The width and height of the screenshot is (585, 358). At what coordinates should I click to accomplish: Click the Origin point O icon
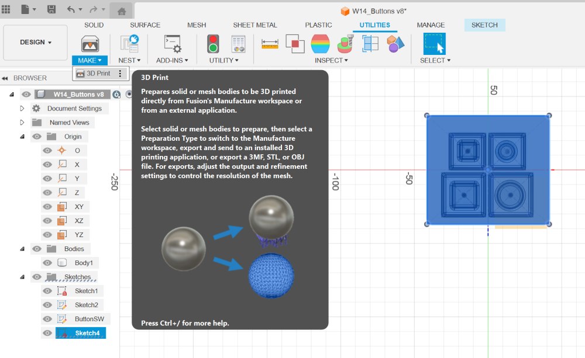(62, 151)
